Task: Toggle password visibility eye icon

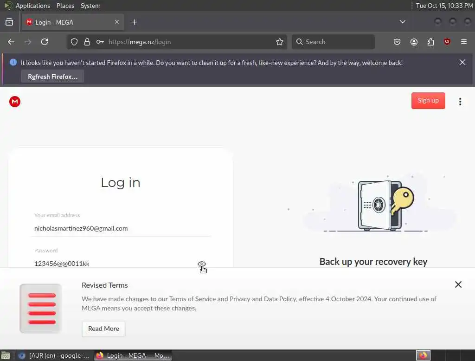Action: [x=202, y=264]
